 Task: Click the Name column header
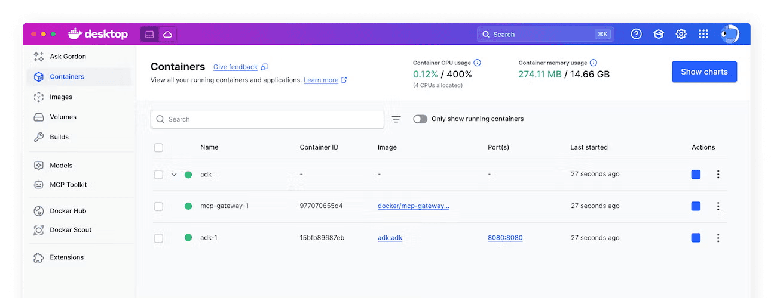click(209, 147)
